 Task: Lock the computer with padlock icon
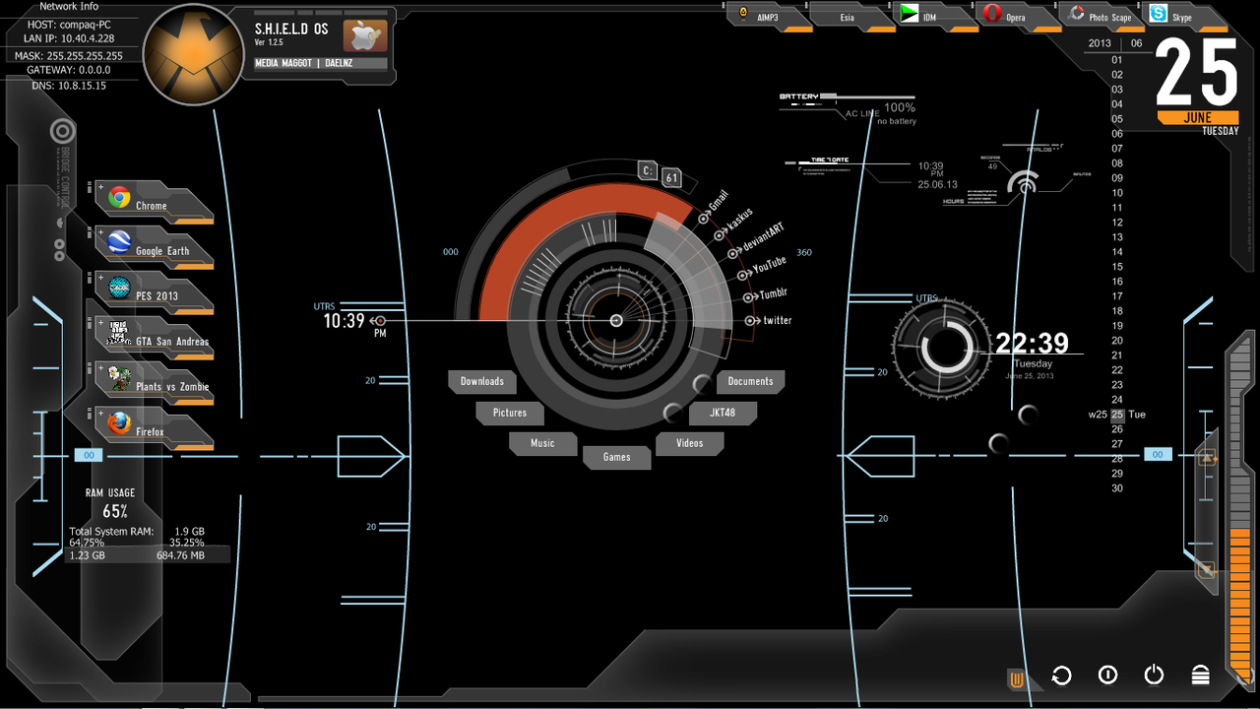(x=1200, y=675)
